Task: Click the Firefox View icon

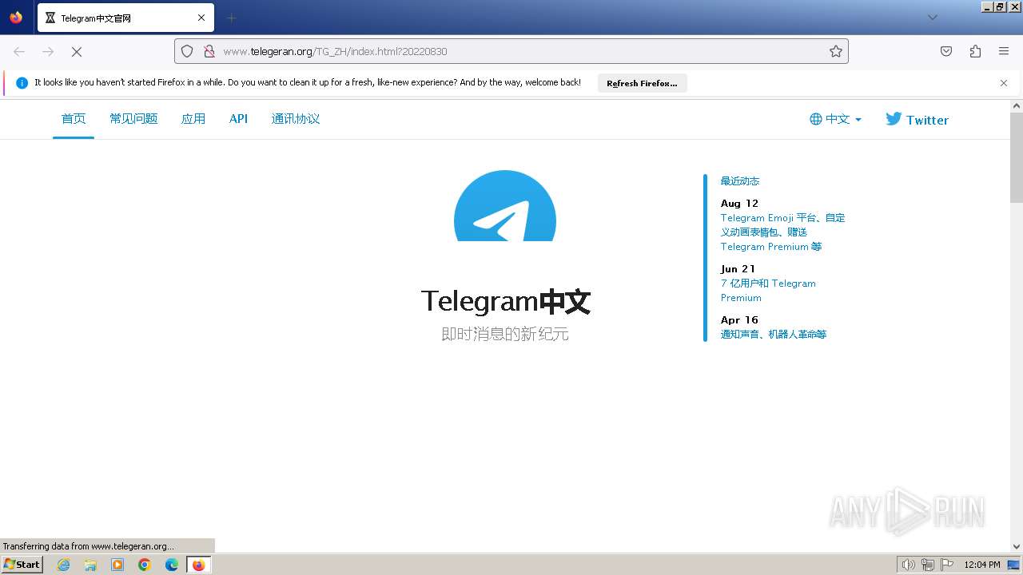Action: [x=16, y=18]
